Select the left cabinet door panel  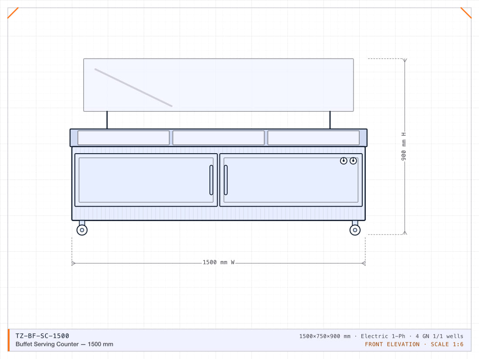(146, 180)
